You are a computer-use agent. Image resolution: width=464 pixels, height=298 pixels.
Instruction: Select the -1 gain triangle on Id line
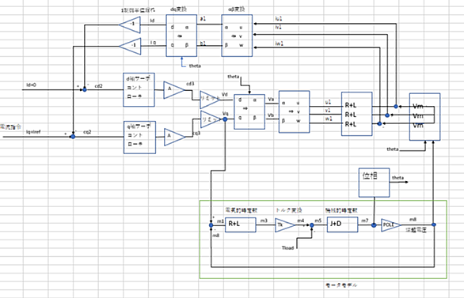tap(130, 25)
